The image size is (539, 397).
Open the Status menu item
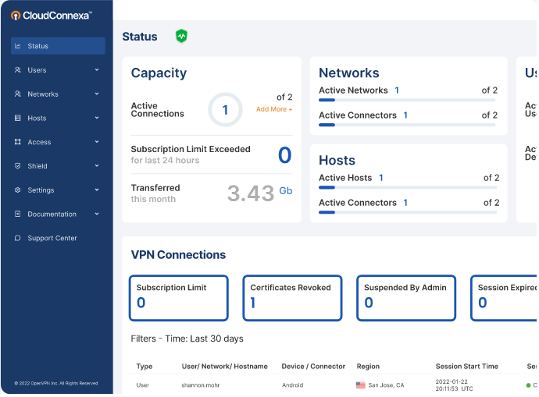(58, 46)
